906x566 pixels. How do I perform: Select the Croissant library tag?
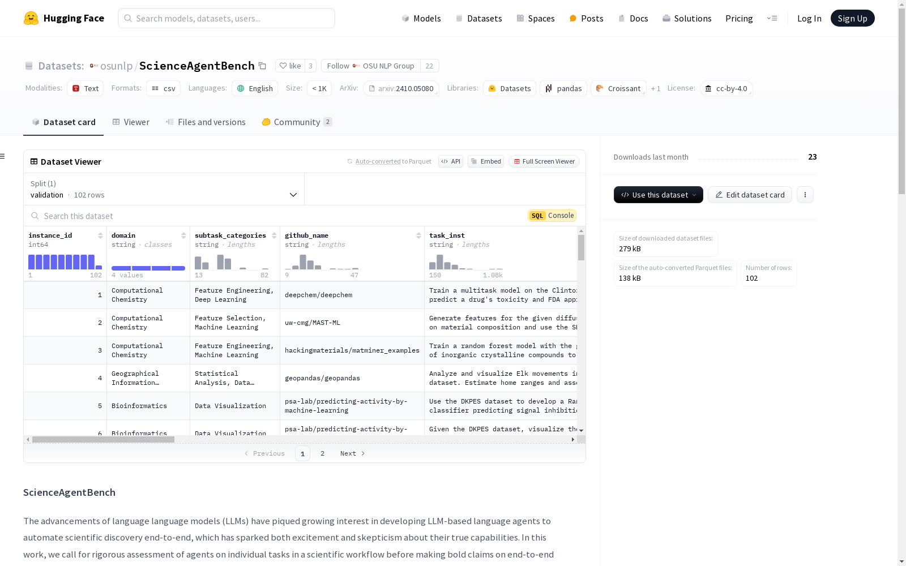618,88
